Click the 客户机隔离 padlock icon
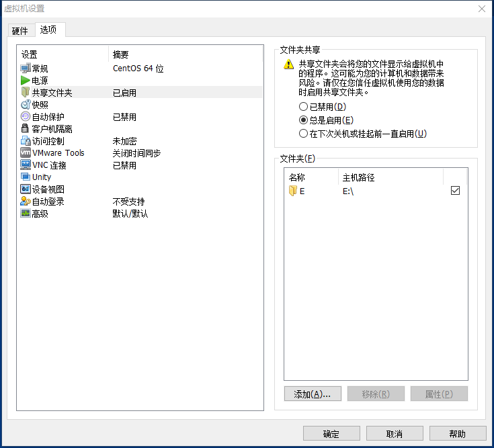 point(25,128)
